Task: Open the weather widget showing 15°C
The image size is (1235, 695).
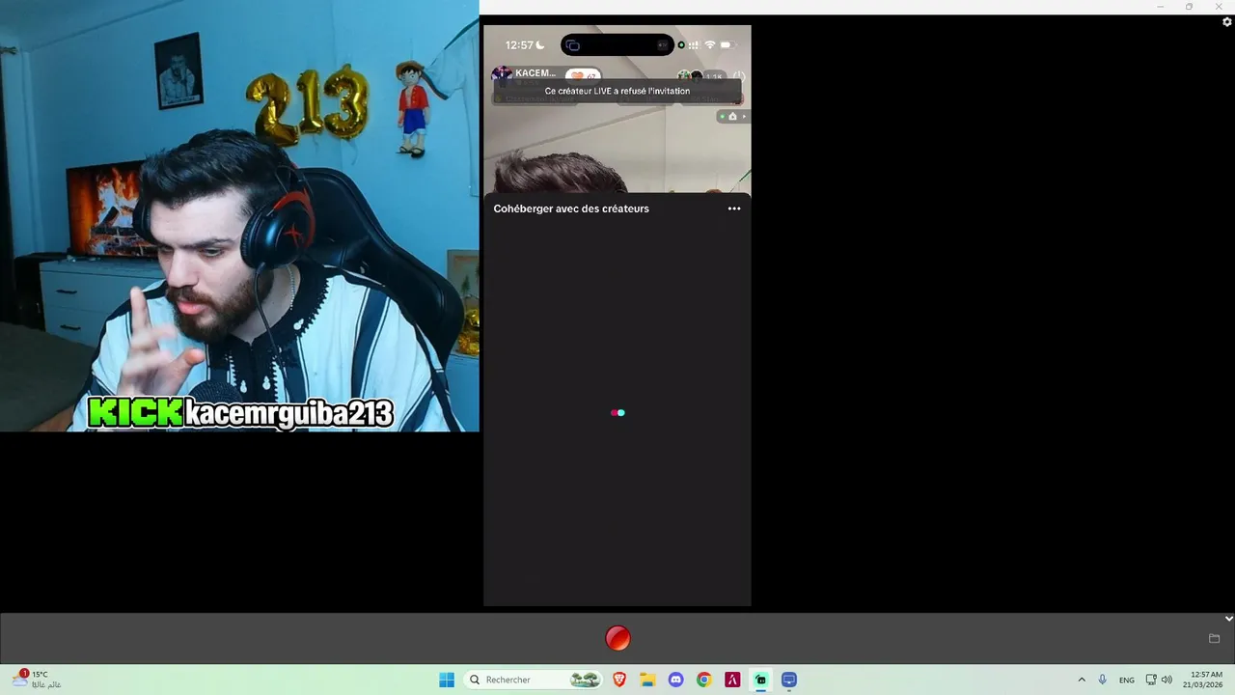Action: coord(37,680)
